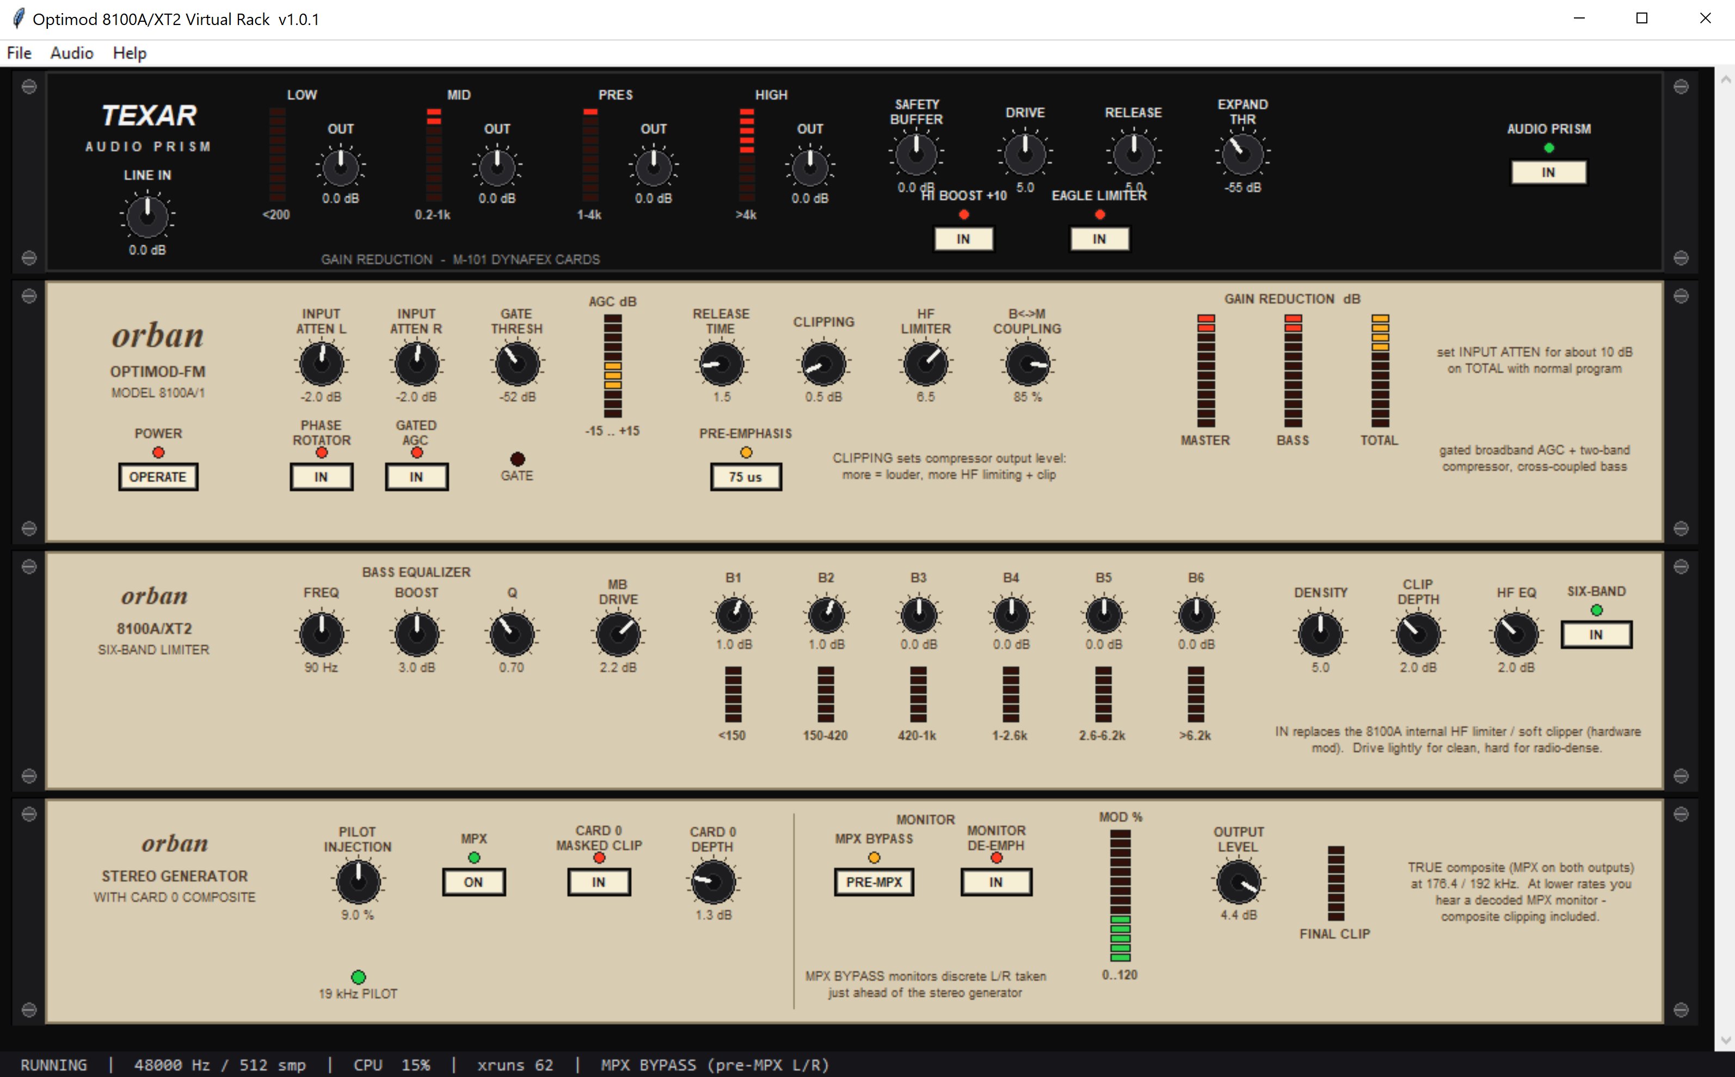
Task: Click the LINE IN knob on Texar
Action: pyautogui.click(x=147, y=216)
